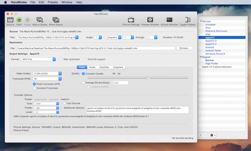251x151 pixels.
Task: Select the AppleTV 2 preset
Action: click(x=211, y=41)
